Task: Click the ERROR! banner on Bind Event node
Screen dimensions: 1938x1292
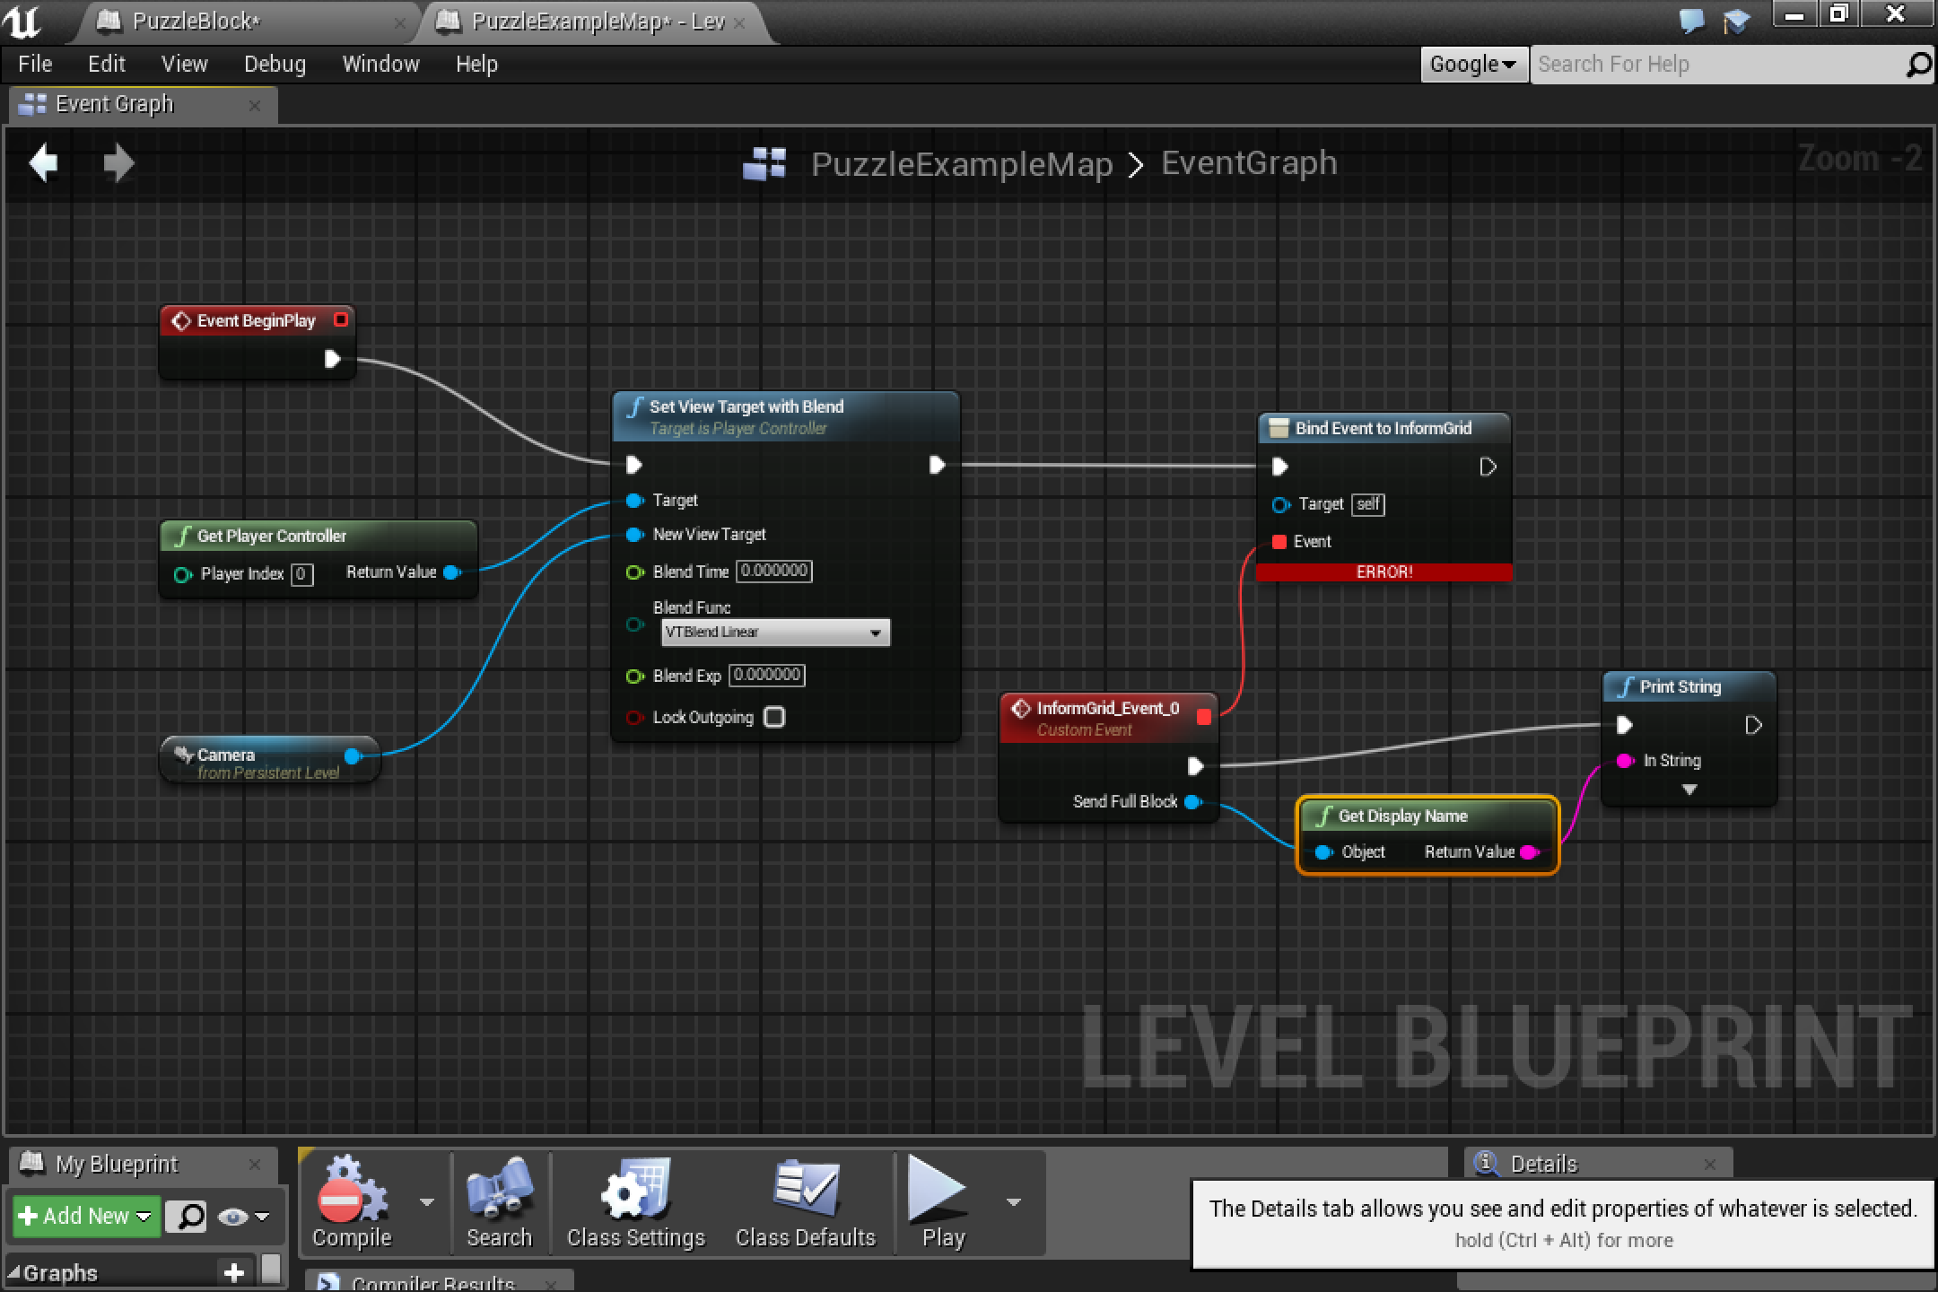Action: [1384, 572]
